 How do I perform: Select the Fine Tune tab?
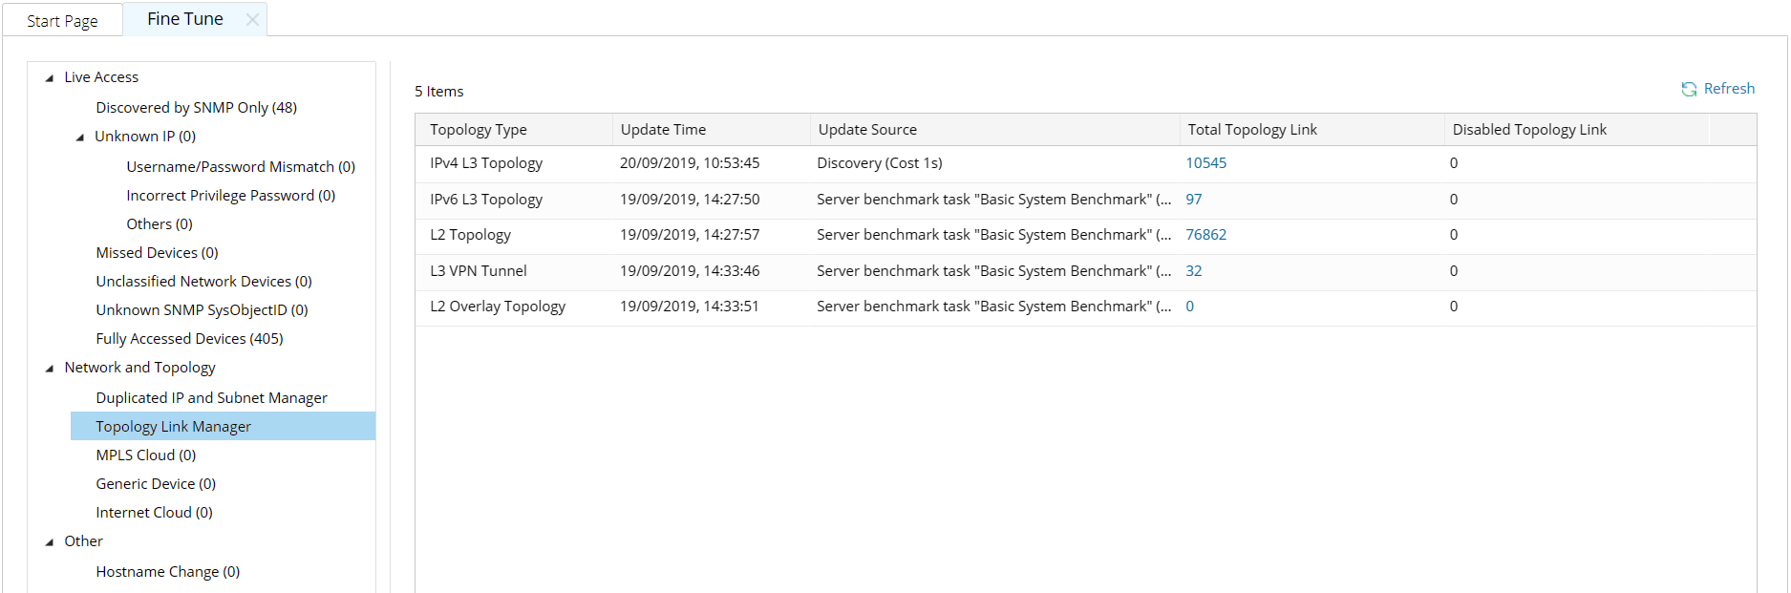[x=184, y=19]
